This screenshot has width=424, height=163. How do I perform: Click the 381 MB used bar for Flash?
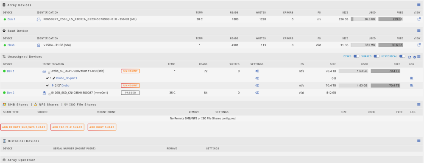(363, 45)
